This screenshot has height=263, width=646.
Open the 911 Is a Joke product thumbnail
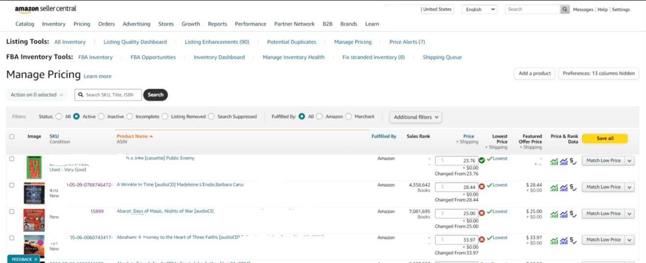tap(34, 167)
